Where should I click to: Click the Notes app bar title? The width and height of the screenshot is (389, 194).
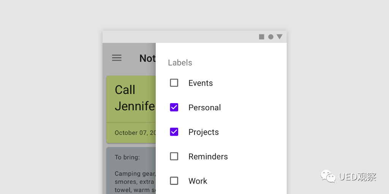click(x=147, y=58)
